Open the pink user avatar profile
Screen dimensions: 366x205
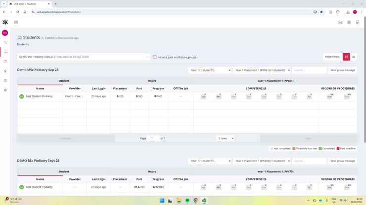5,33
